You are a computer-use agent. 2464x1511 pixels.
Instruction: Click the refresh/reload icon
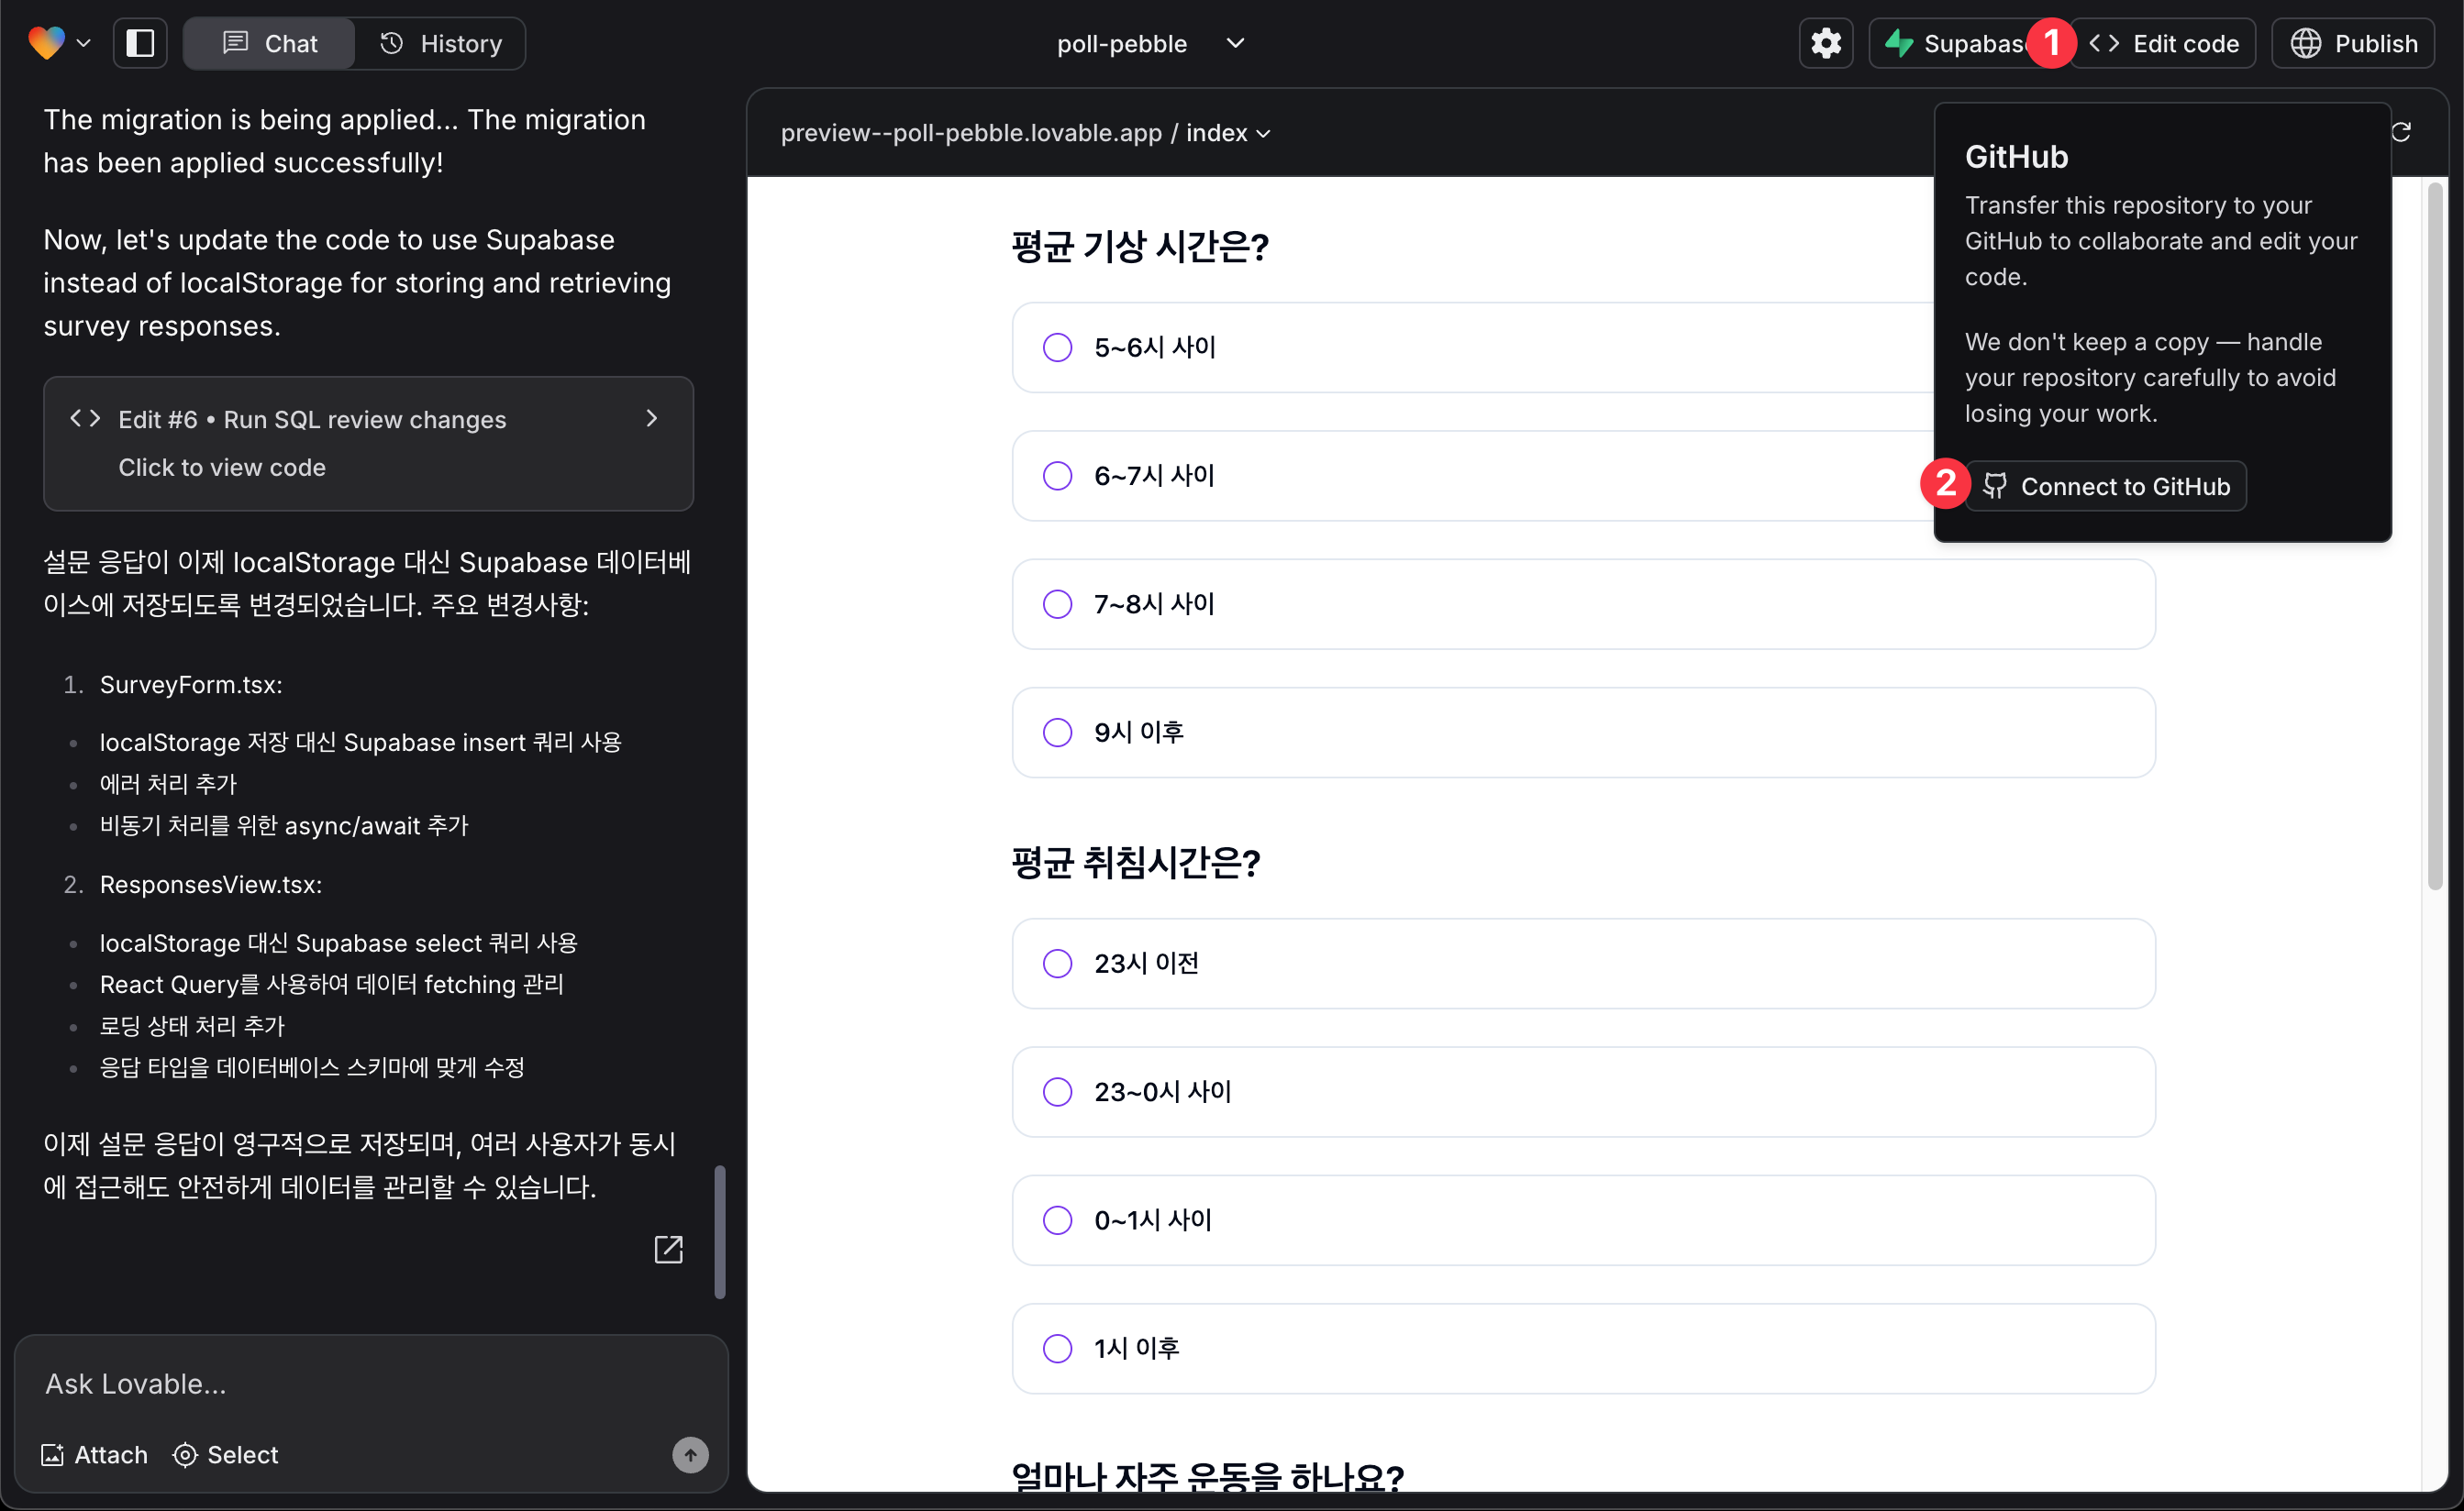2403,132
